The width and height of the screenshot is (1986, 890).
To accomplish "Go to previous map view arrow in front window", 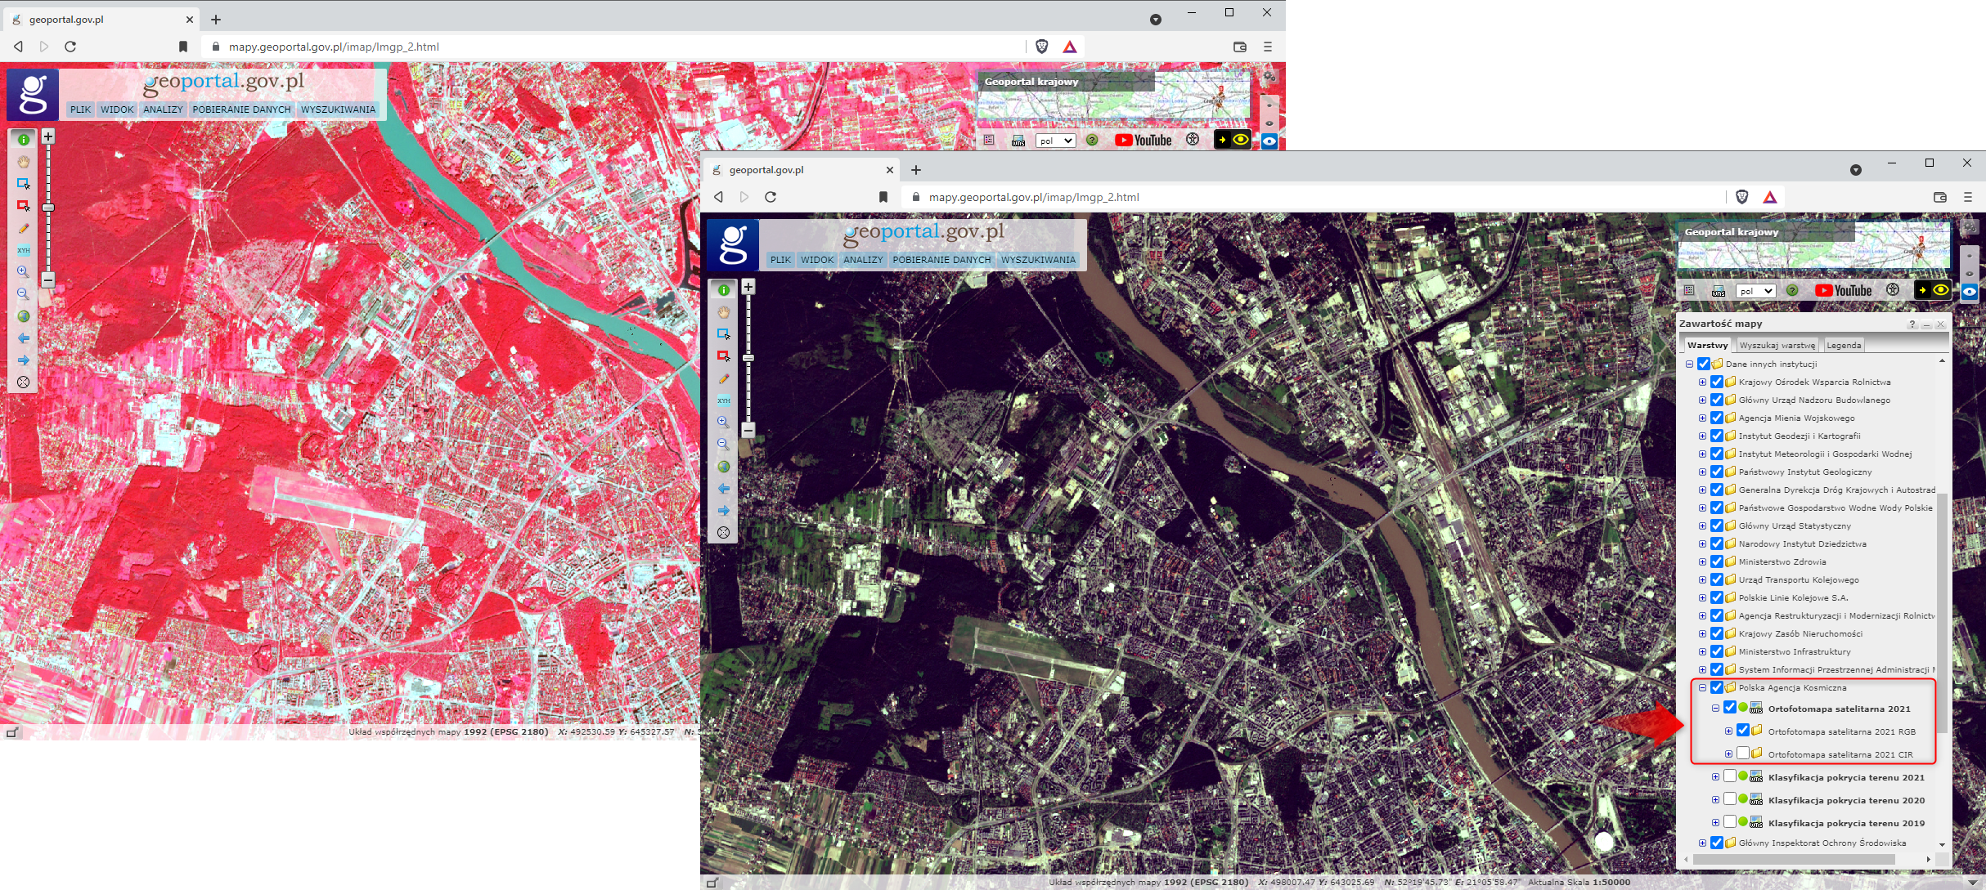I will tap(723, 489).
